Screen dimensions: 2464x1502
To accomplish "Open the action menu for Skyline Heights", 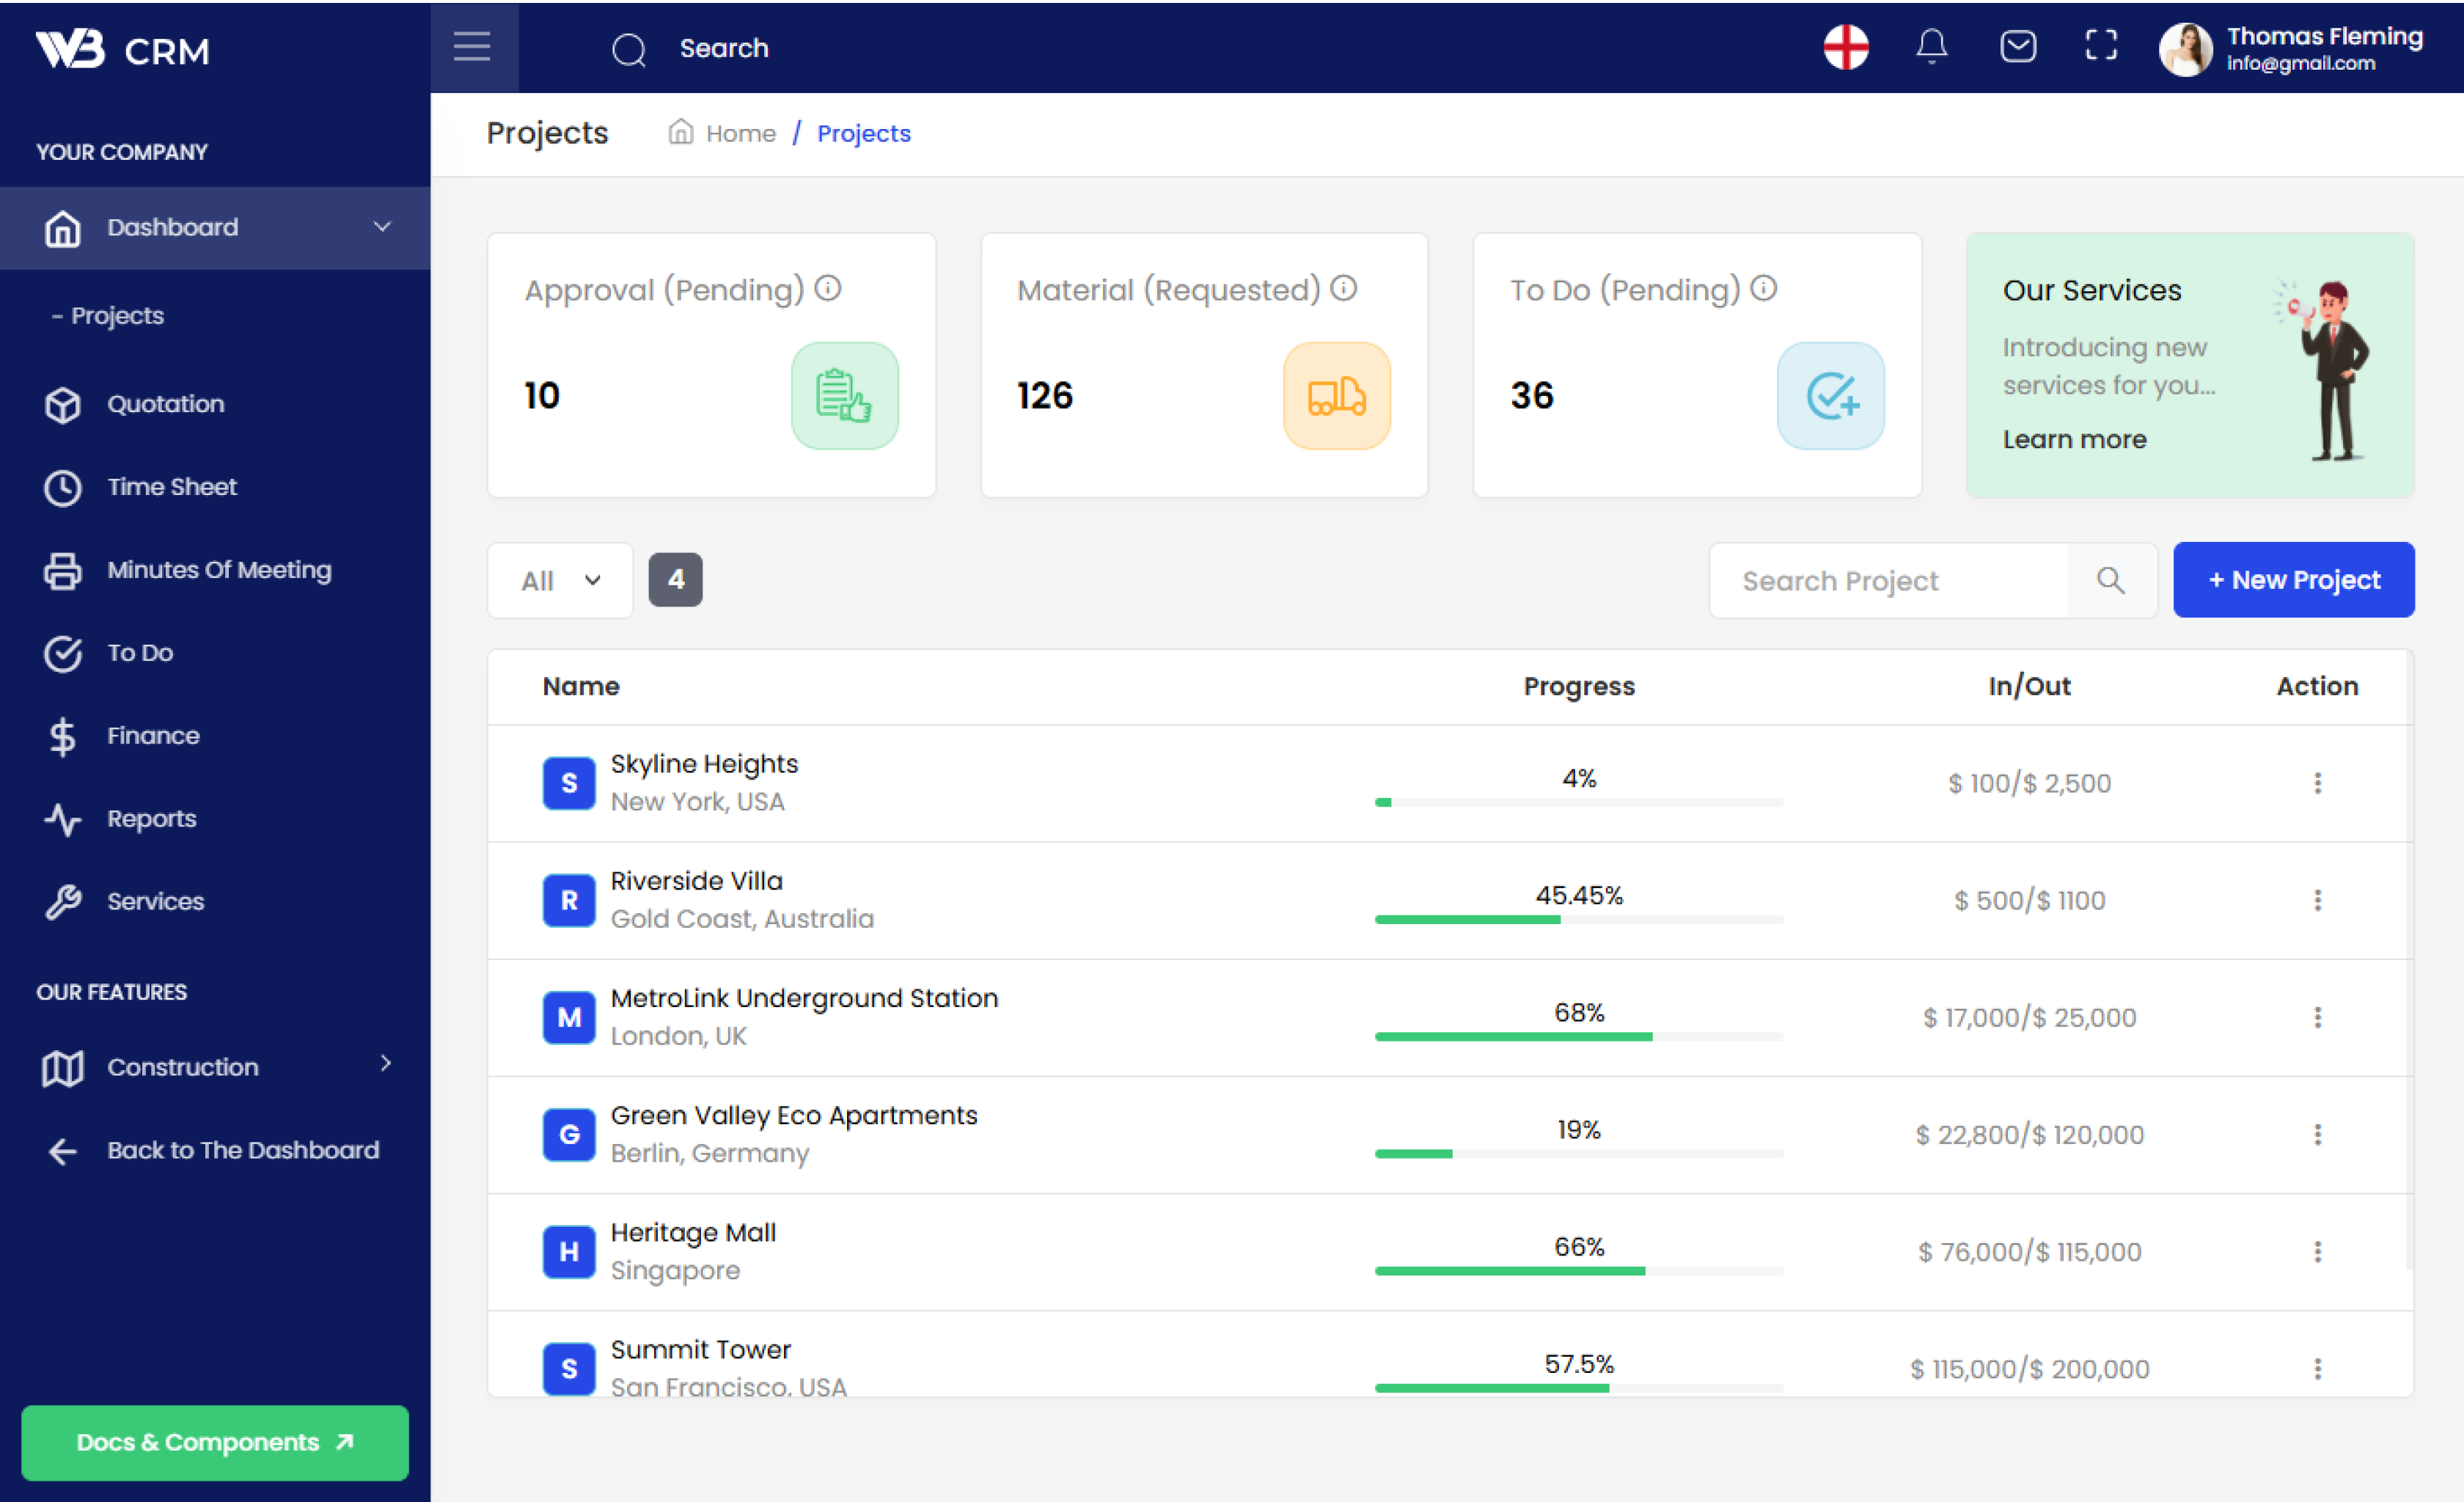I will pyautogui.click(x=2317, y=783).
